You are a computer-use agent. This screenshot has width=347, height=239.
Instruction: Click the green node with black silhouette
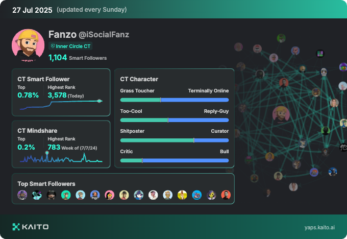(326, 131)
